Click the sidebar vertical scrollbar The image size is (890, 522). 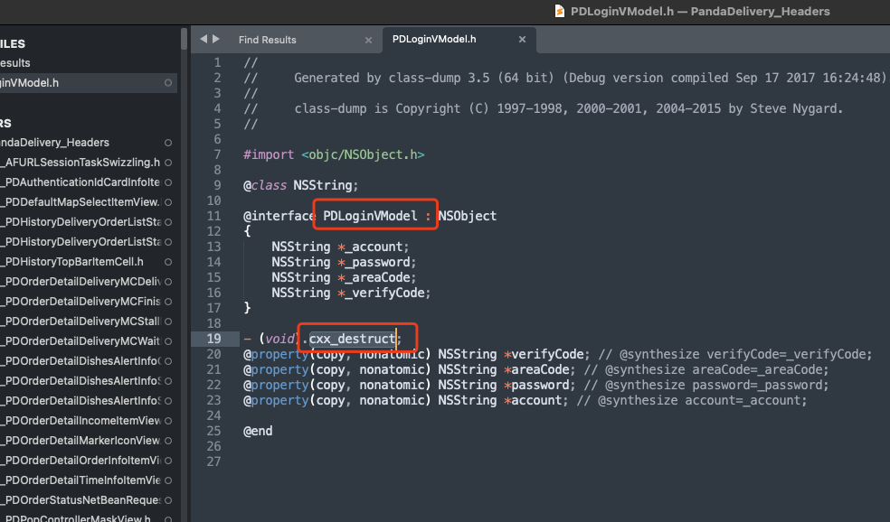185,271
